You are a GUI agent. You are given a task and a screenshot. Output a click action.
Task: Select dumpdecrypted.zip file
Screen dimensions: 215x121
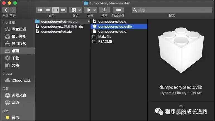(x=63, y=32)
